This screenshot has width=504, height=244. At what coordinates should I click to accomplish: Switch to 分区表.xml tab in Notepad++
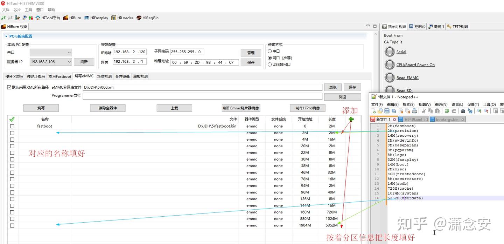point(413,120)
